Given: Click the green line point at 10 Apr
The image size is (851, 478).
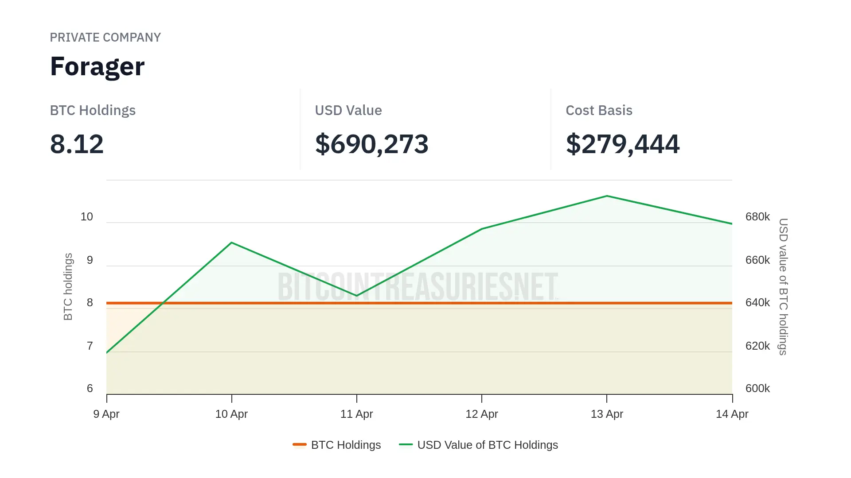Looking at the screenshot, I should (x=231, y=243).
